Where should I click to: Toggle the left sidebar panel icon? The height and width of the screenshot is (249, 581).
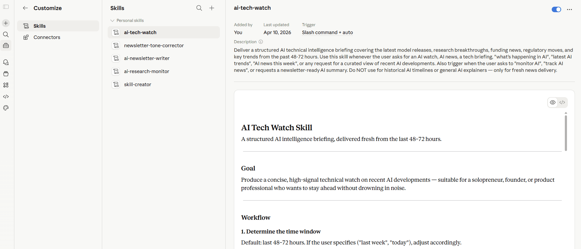pos(6,7)
